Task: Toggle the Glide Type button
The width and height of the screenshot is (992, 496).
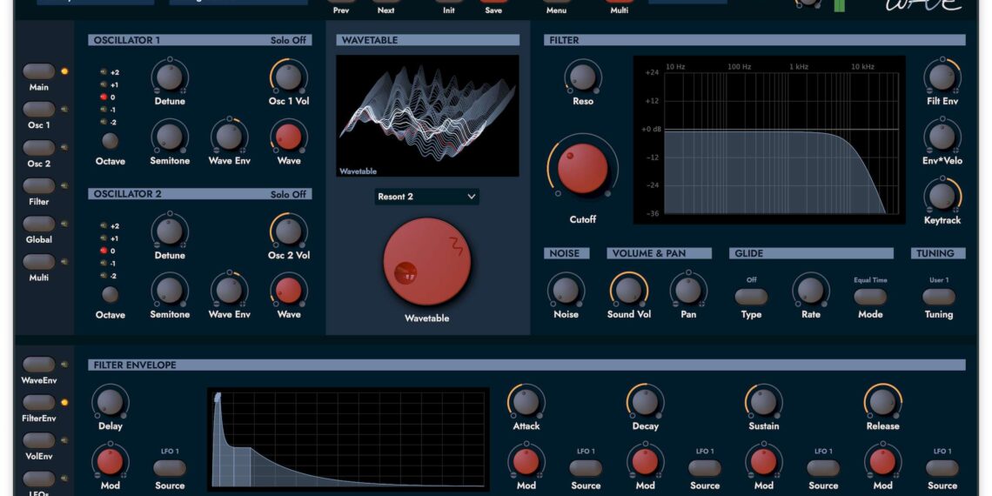Action: (x=751, y=297)
